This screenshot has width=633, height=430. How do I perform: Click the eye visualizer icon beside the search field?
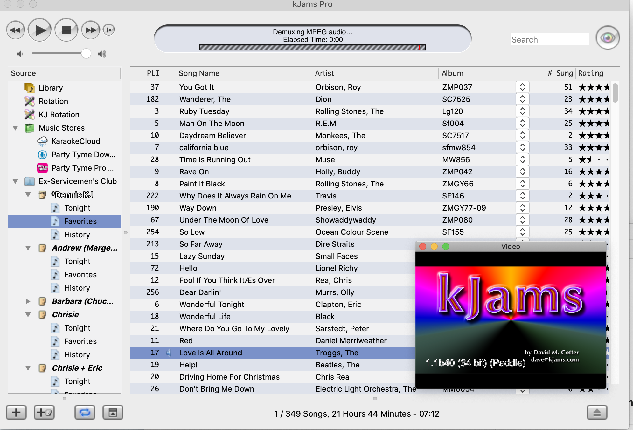(607, 38)
